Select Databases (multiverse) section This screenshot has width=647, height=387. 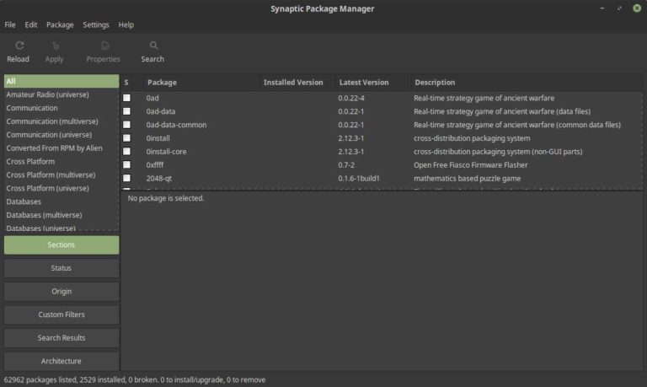pyautogui.click(x=61, y=215)
